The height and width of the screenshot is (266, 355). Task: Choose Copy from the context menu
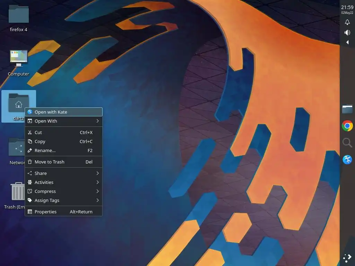click(64, 141)
